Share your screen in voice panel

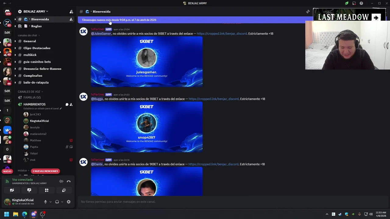click(x=29, y=190)
